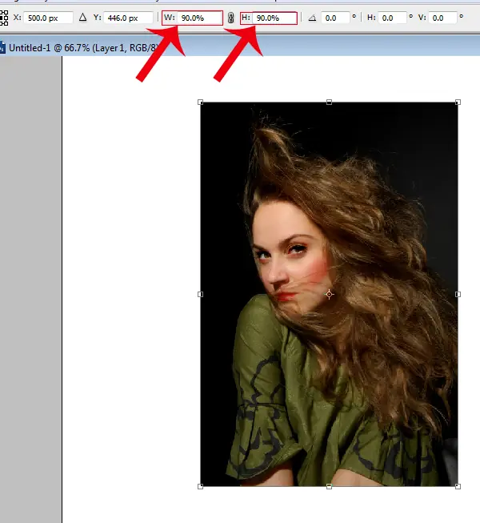The width and height of the screenshot is (480, 523).
Task: Click the left-middle transform handle
Action: point(200,294)
